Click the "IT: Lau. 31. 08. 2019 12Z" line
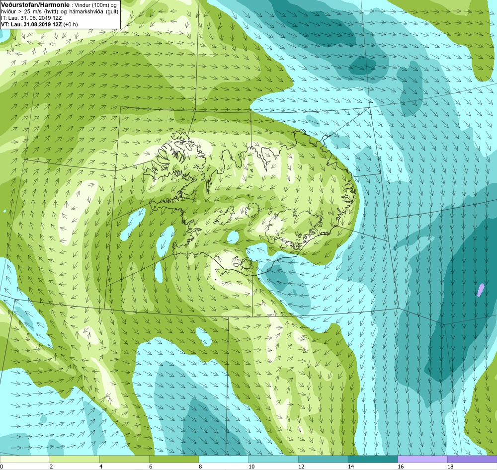The height and width of the screenshot is (470, 497). click(x=31, y=18)
